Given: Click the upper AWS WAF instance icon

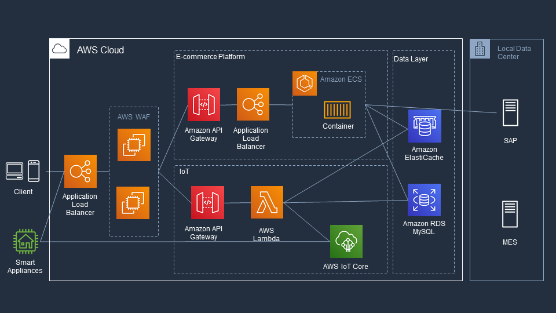Looking at the screenshot, I should (x=134, y=145).
